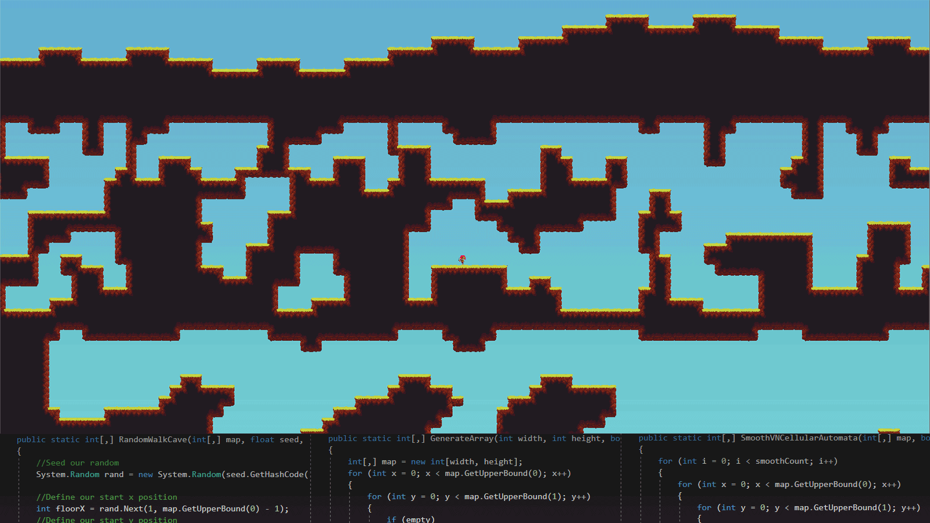Click the GenerateArray method name
The width and height of the screenshot is (930, 523).
(x=463, y=439)
